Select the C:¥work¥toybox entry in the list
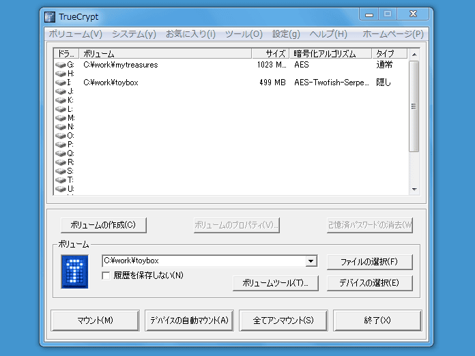The image size is (475, 356). coord(111,83)
